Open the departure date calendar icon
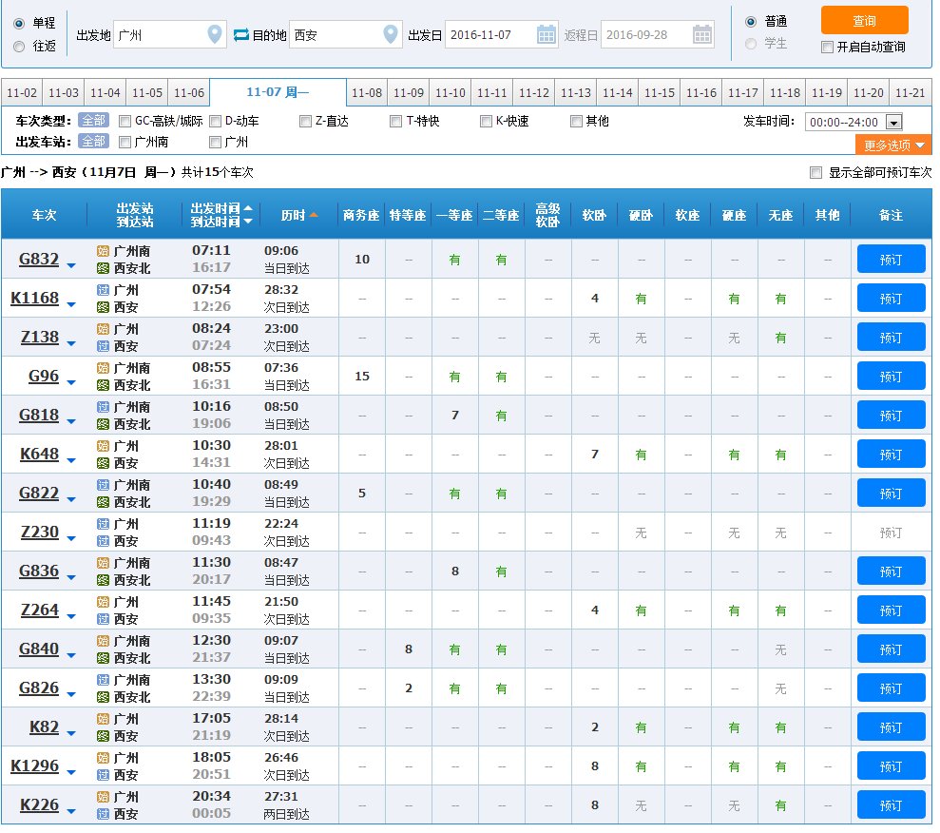 [x=545, y=32]
